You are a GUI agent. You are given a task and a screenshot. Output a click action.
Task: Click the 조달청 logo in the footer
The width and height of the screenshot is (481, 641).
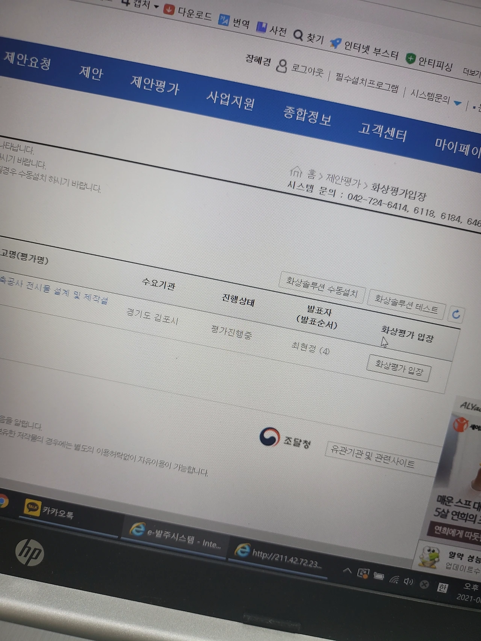[285, 438]
